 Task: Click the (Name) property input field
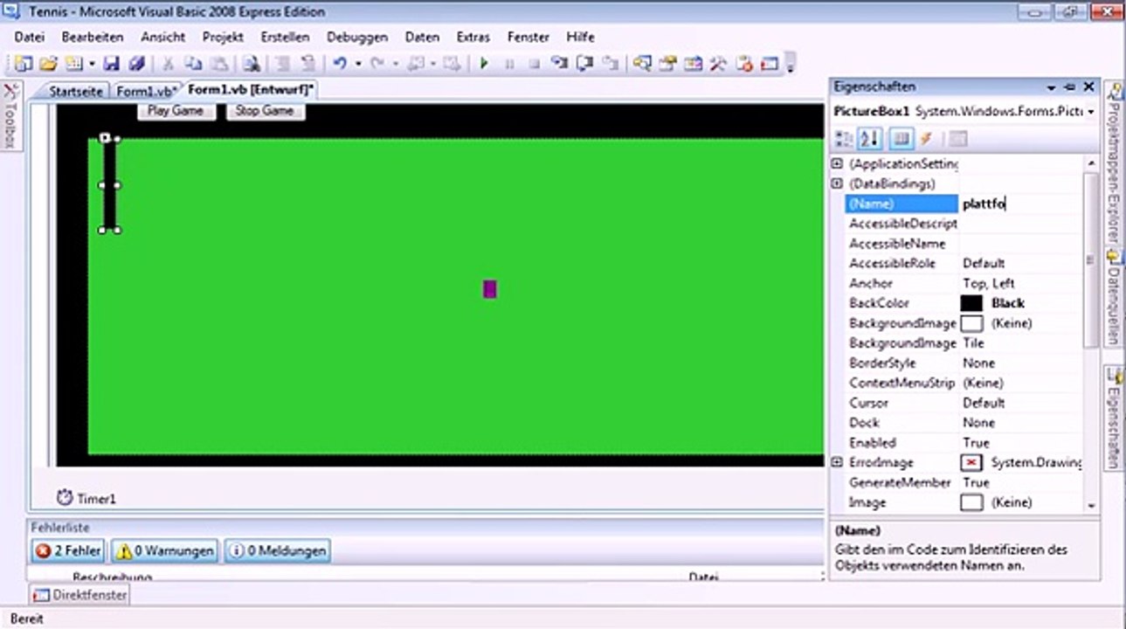coord(1020,204)
